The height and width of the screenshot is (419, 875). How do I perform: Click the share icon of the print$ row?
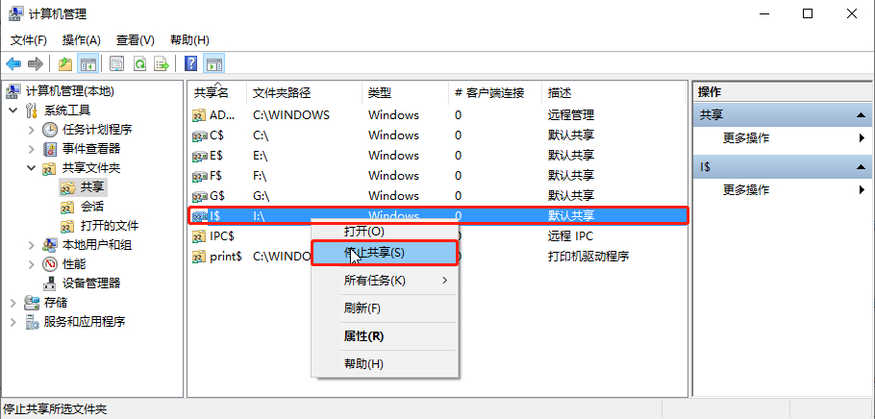[x=199, y=257]
